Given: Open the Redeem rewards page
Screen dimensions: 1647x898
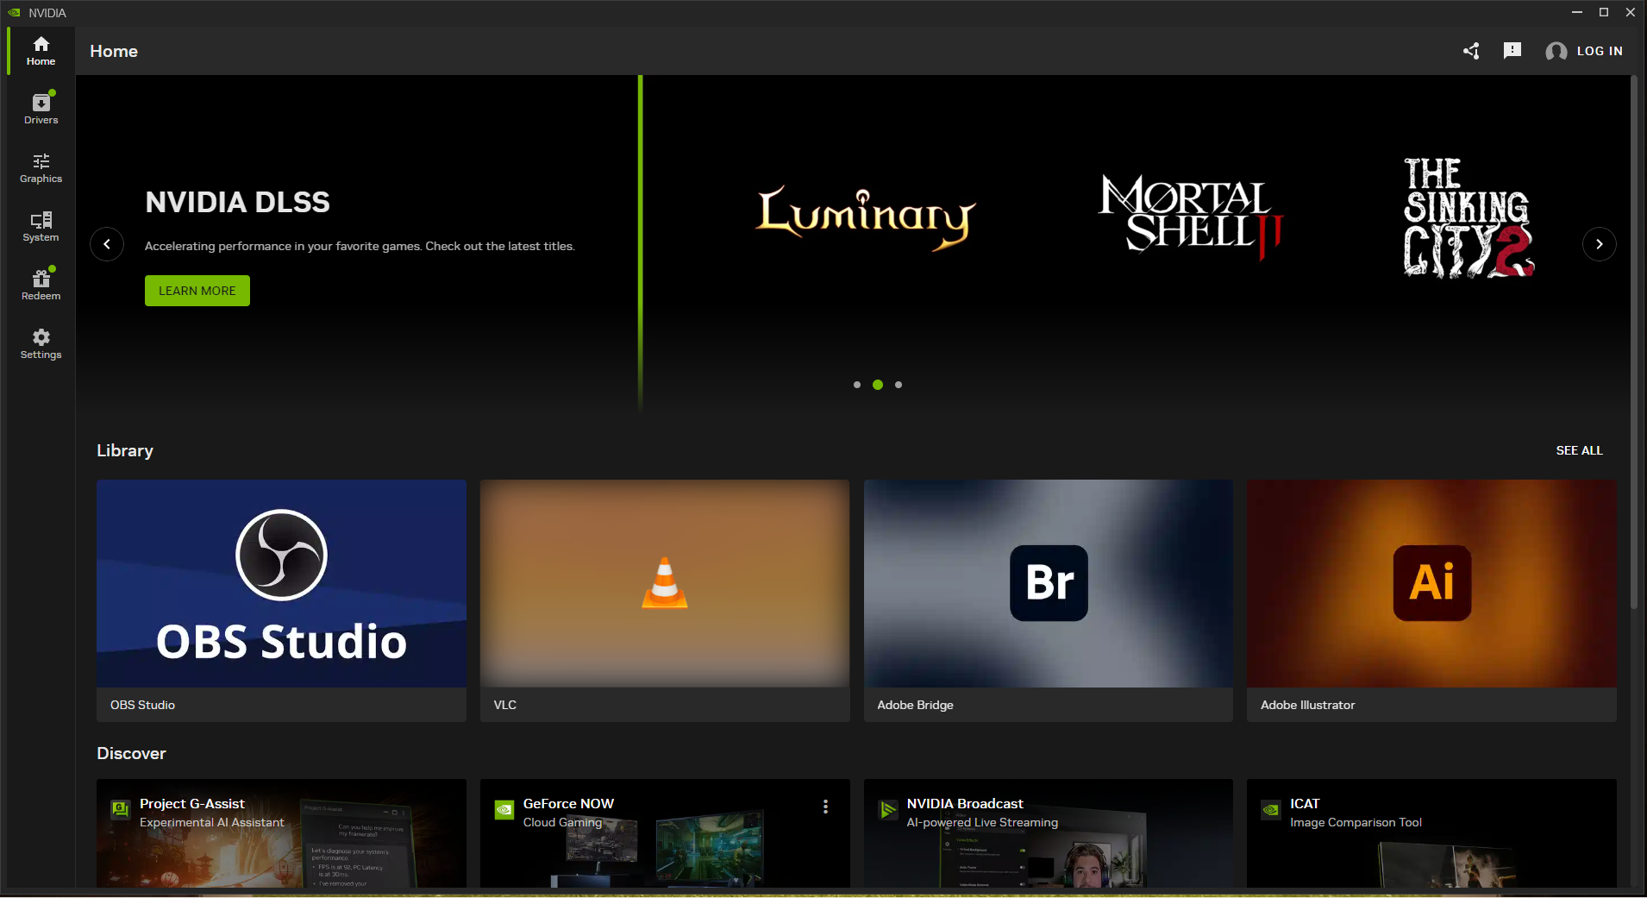Looking at the screenshot, I should (x=41, y=286).
